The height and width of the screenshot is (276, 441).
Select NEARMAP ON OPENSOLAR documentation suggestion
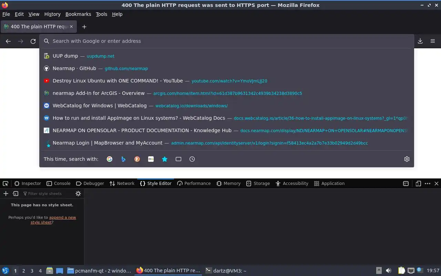coord(227,130)
